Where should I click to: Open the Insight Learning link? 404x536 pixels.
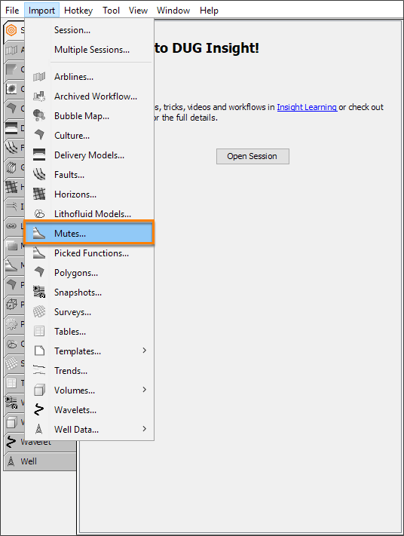307,107
